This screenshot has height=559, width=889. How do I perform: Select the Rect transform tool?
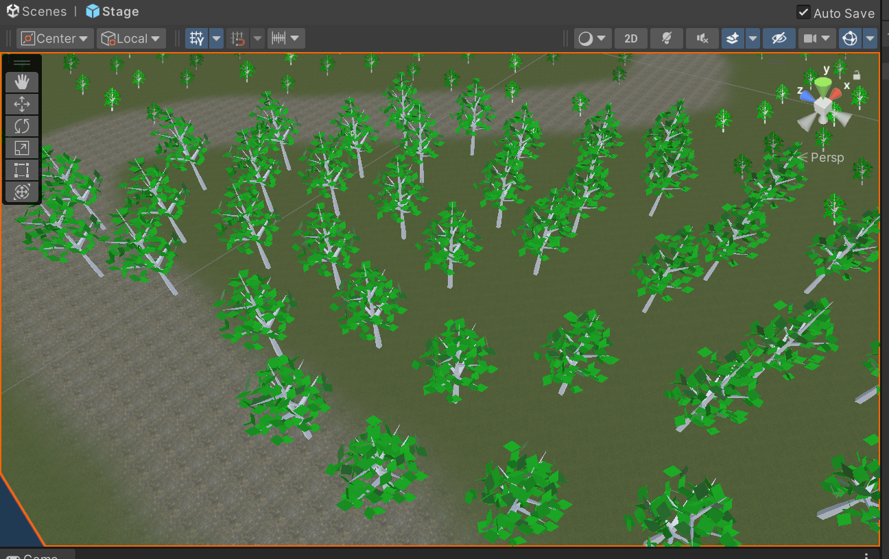pyautogui.click(x=22, y=170)
